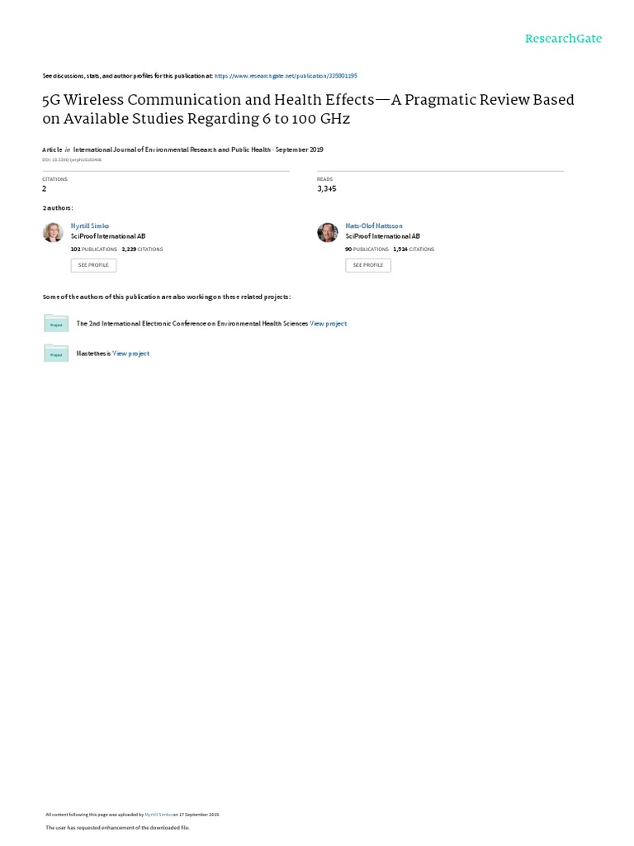634x846 pixels.
Task: Open View project for the Electronic Conference
Action: (x=329, y=324)
